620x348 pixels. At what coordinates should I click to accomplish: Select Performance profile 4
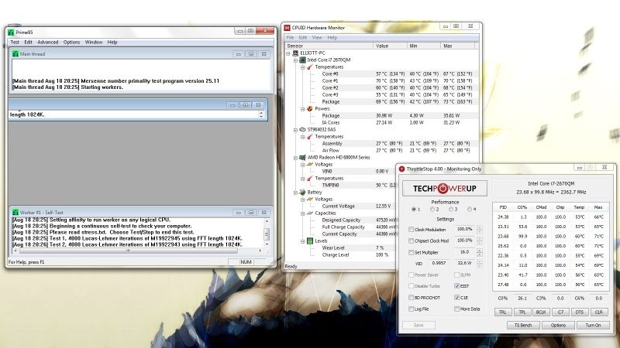coord(470,209)
